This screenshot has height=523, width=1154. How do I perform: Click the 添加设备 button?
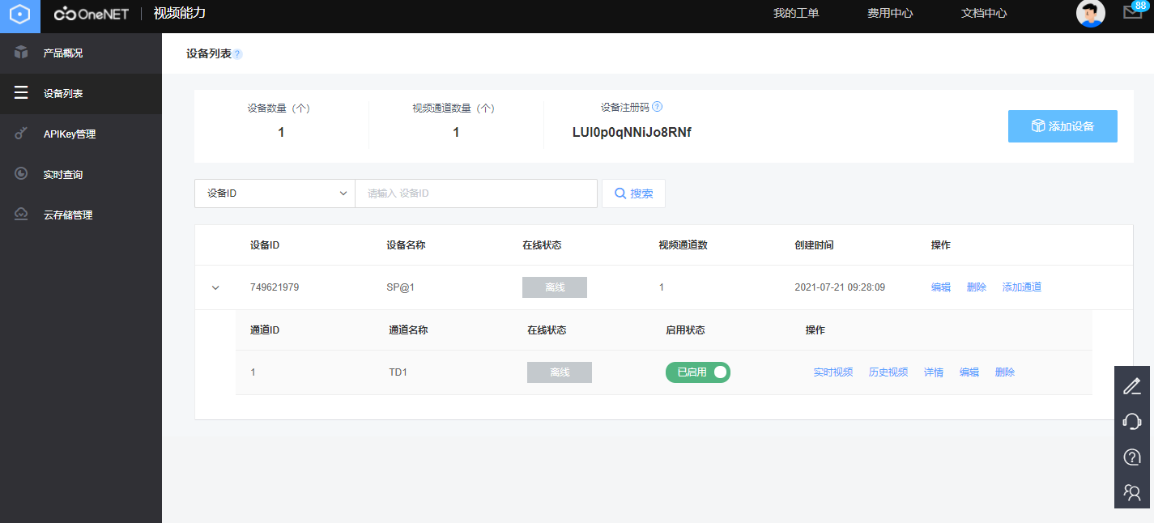1062,126
